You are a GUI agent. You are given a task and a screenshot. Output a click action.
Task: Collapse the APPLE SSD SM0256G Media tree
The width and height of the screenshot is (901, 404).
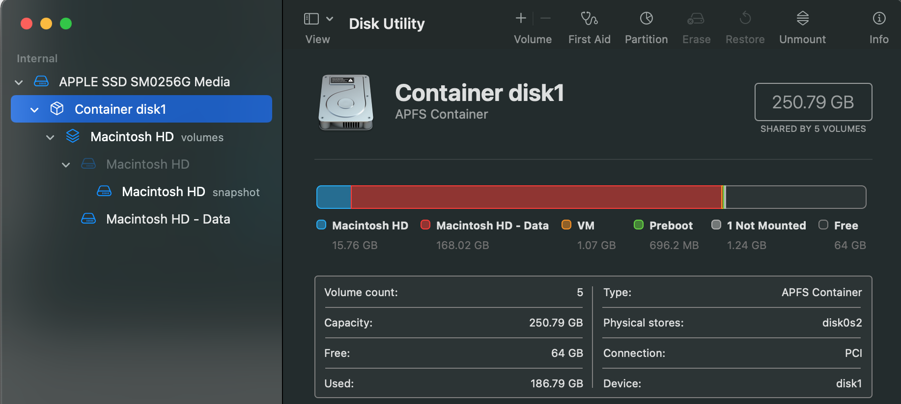(x=19, y=82)
